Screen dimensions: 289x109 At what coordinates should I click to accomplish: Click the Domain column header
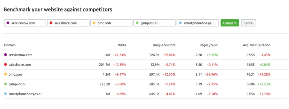(x=10, y=45)
